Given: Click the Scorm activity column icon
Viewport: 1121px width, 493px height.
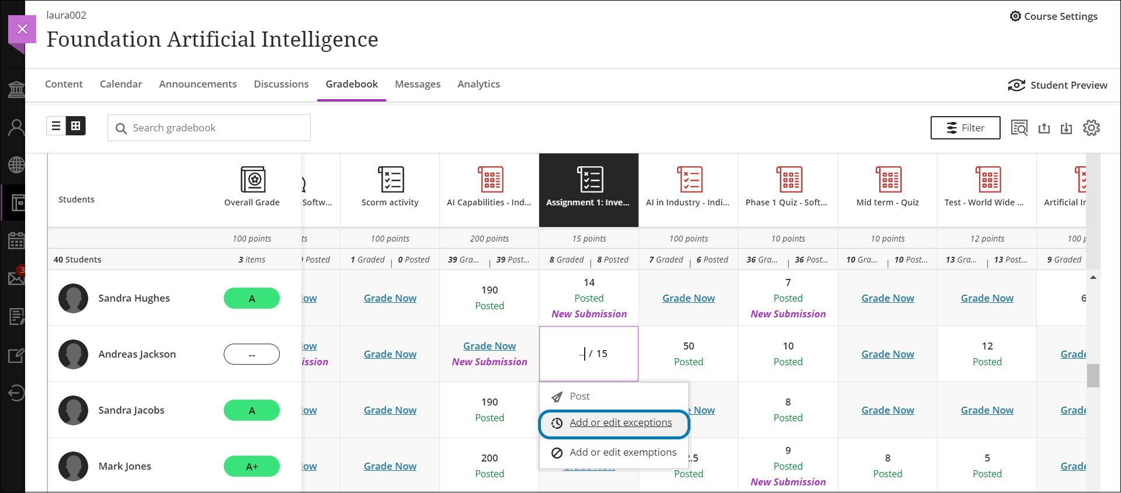Looking at the screenshot, I should (x=390, y=180).
